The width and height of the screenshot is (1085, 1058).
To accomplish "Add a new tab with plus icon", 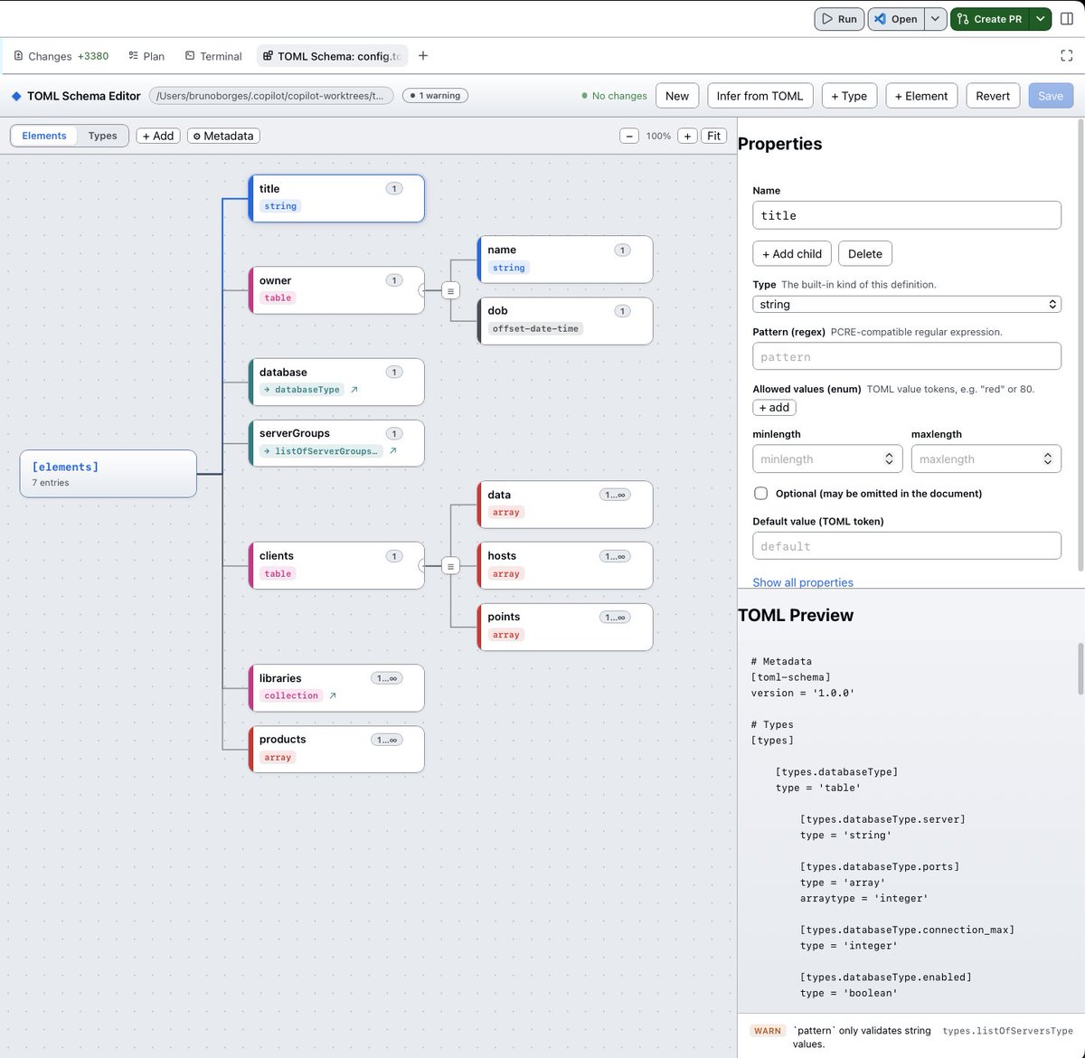I will (x=422, y=56).
